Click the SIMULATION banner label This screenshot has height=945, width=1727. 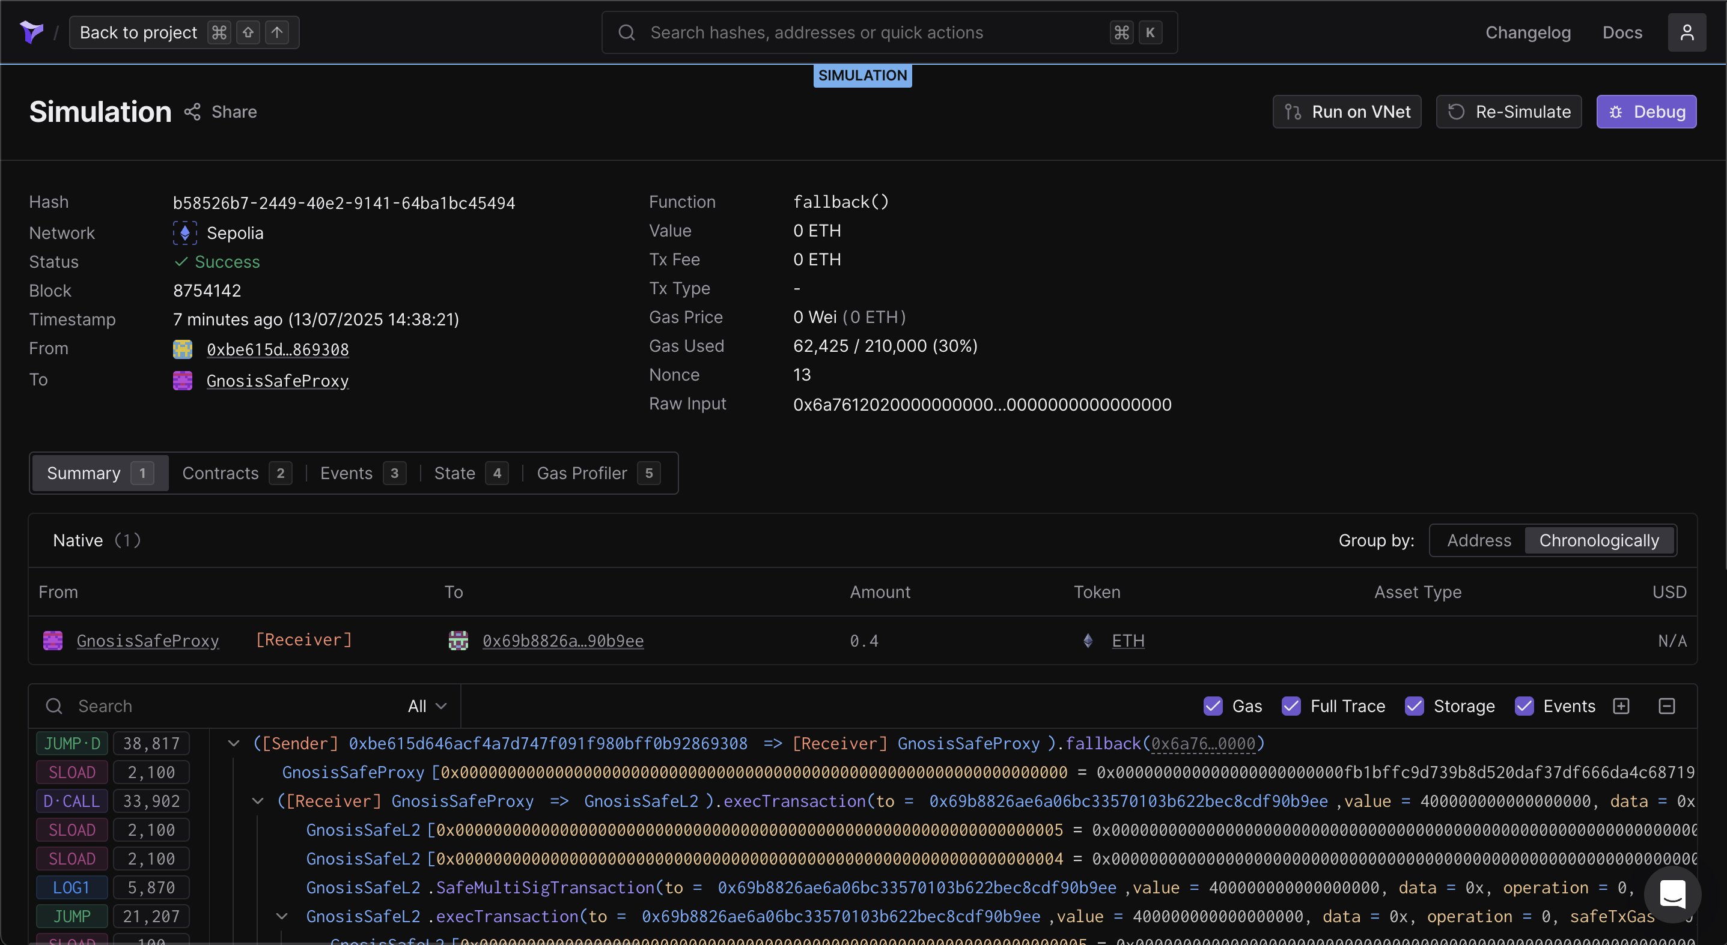pyautogui.click(x=862, y=76)
